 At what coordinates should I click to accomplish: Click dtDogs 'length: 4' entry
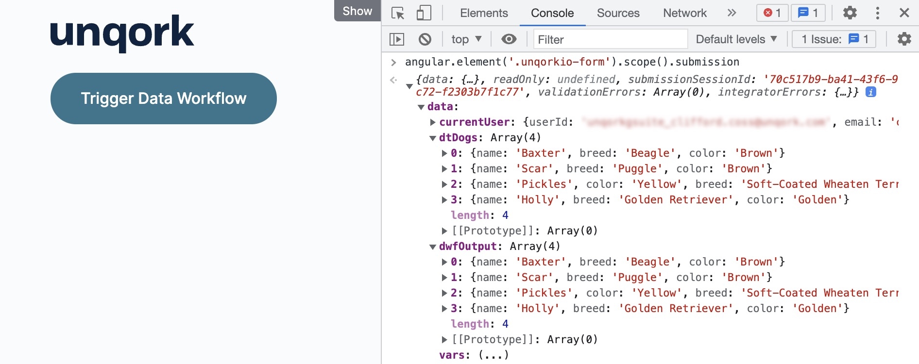tap(479, 215)
